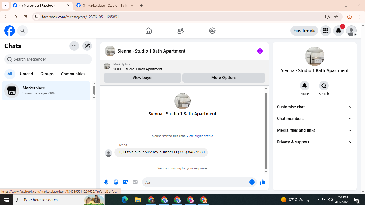Click the $600 Studio 1 Bath Apartment listing banner
This screenshot has height=205, width=365.
point(184,66)
